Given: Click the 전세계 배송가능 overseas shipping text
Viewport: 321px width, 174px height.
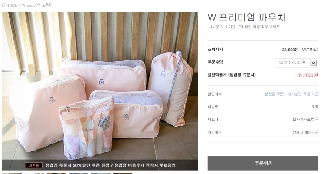Looking at the screenshot, I should click(x=305, y=132).
